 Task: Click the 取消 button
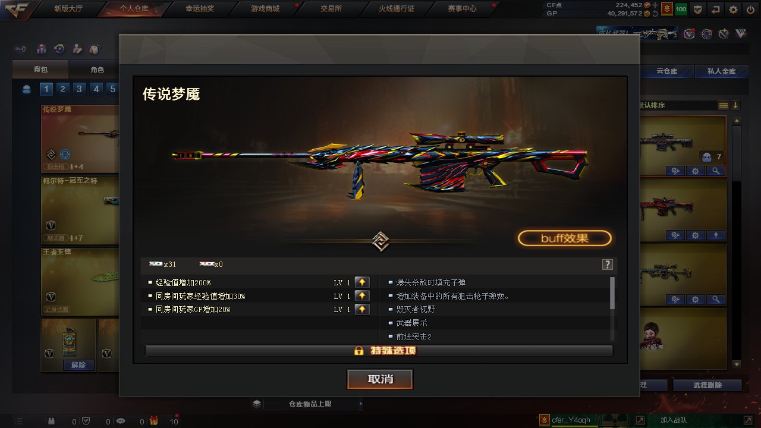380,379
